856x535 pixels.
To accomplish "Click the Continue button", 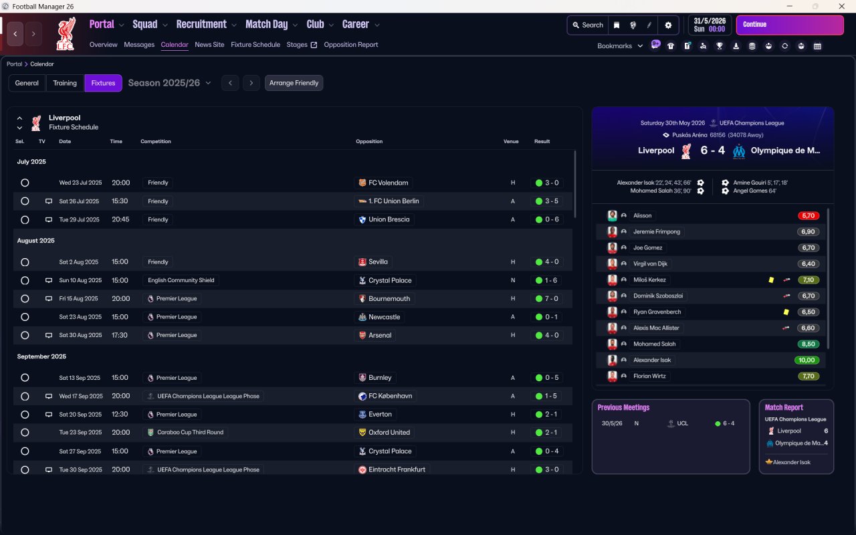I will (790, 25).
